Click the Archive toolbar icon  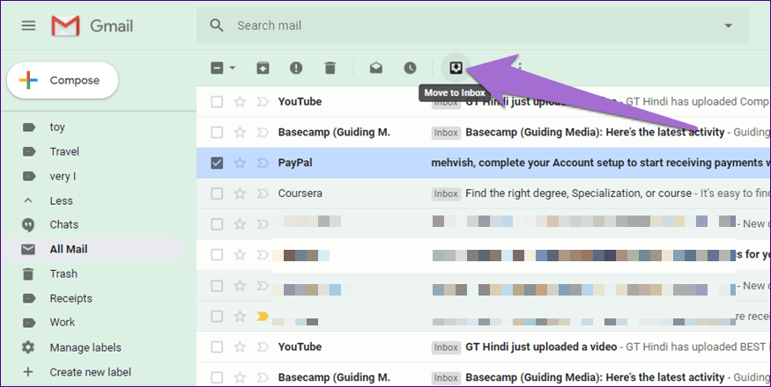[x=263, y=68]
